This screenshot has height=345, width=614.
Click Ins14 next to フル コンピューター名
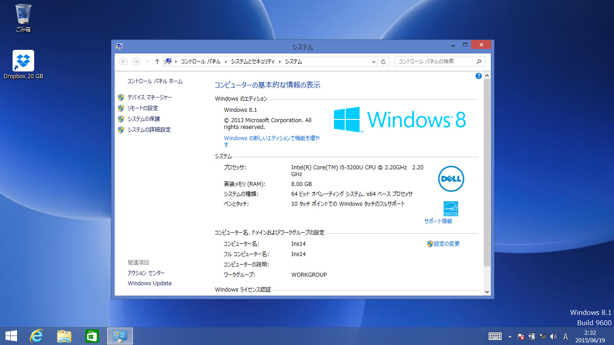coord(298,254)
